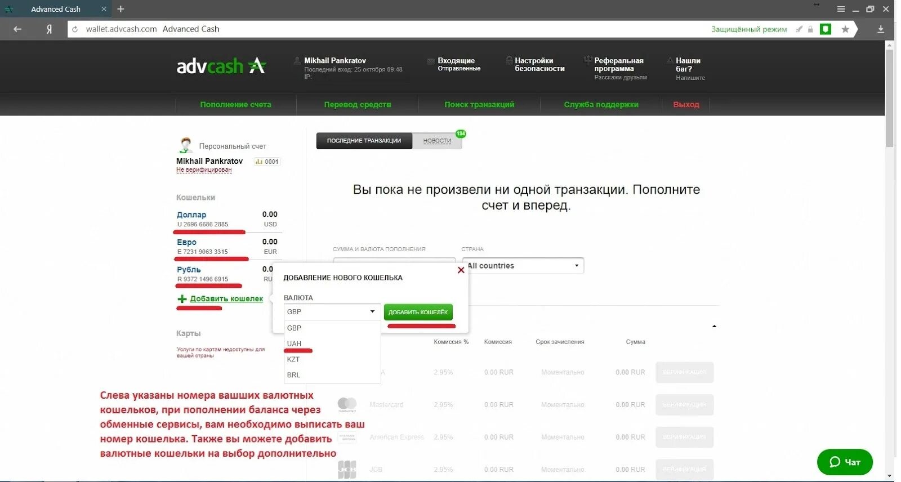Open Перевод средств menu item
The image size is (901, 482).
pyautogui.click(x=358, y=105)
